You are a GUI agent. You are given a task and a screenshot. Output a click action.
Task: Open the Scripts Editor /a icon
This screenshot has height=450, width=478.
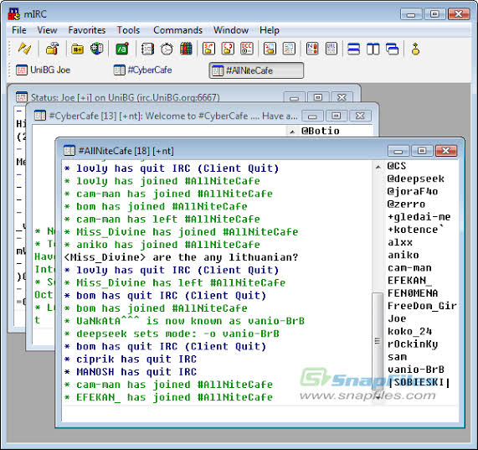[122, 49]
